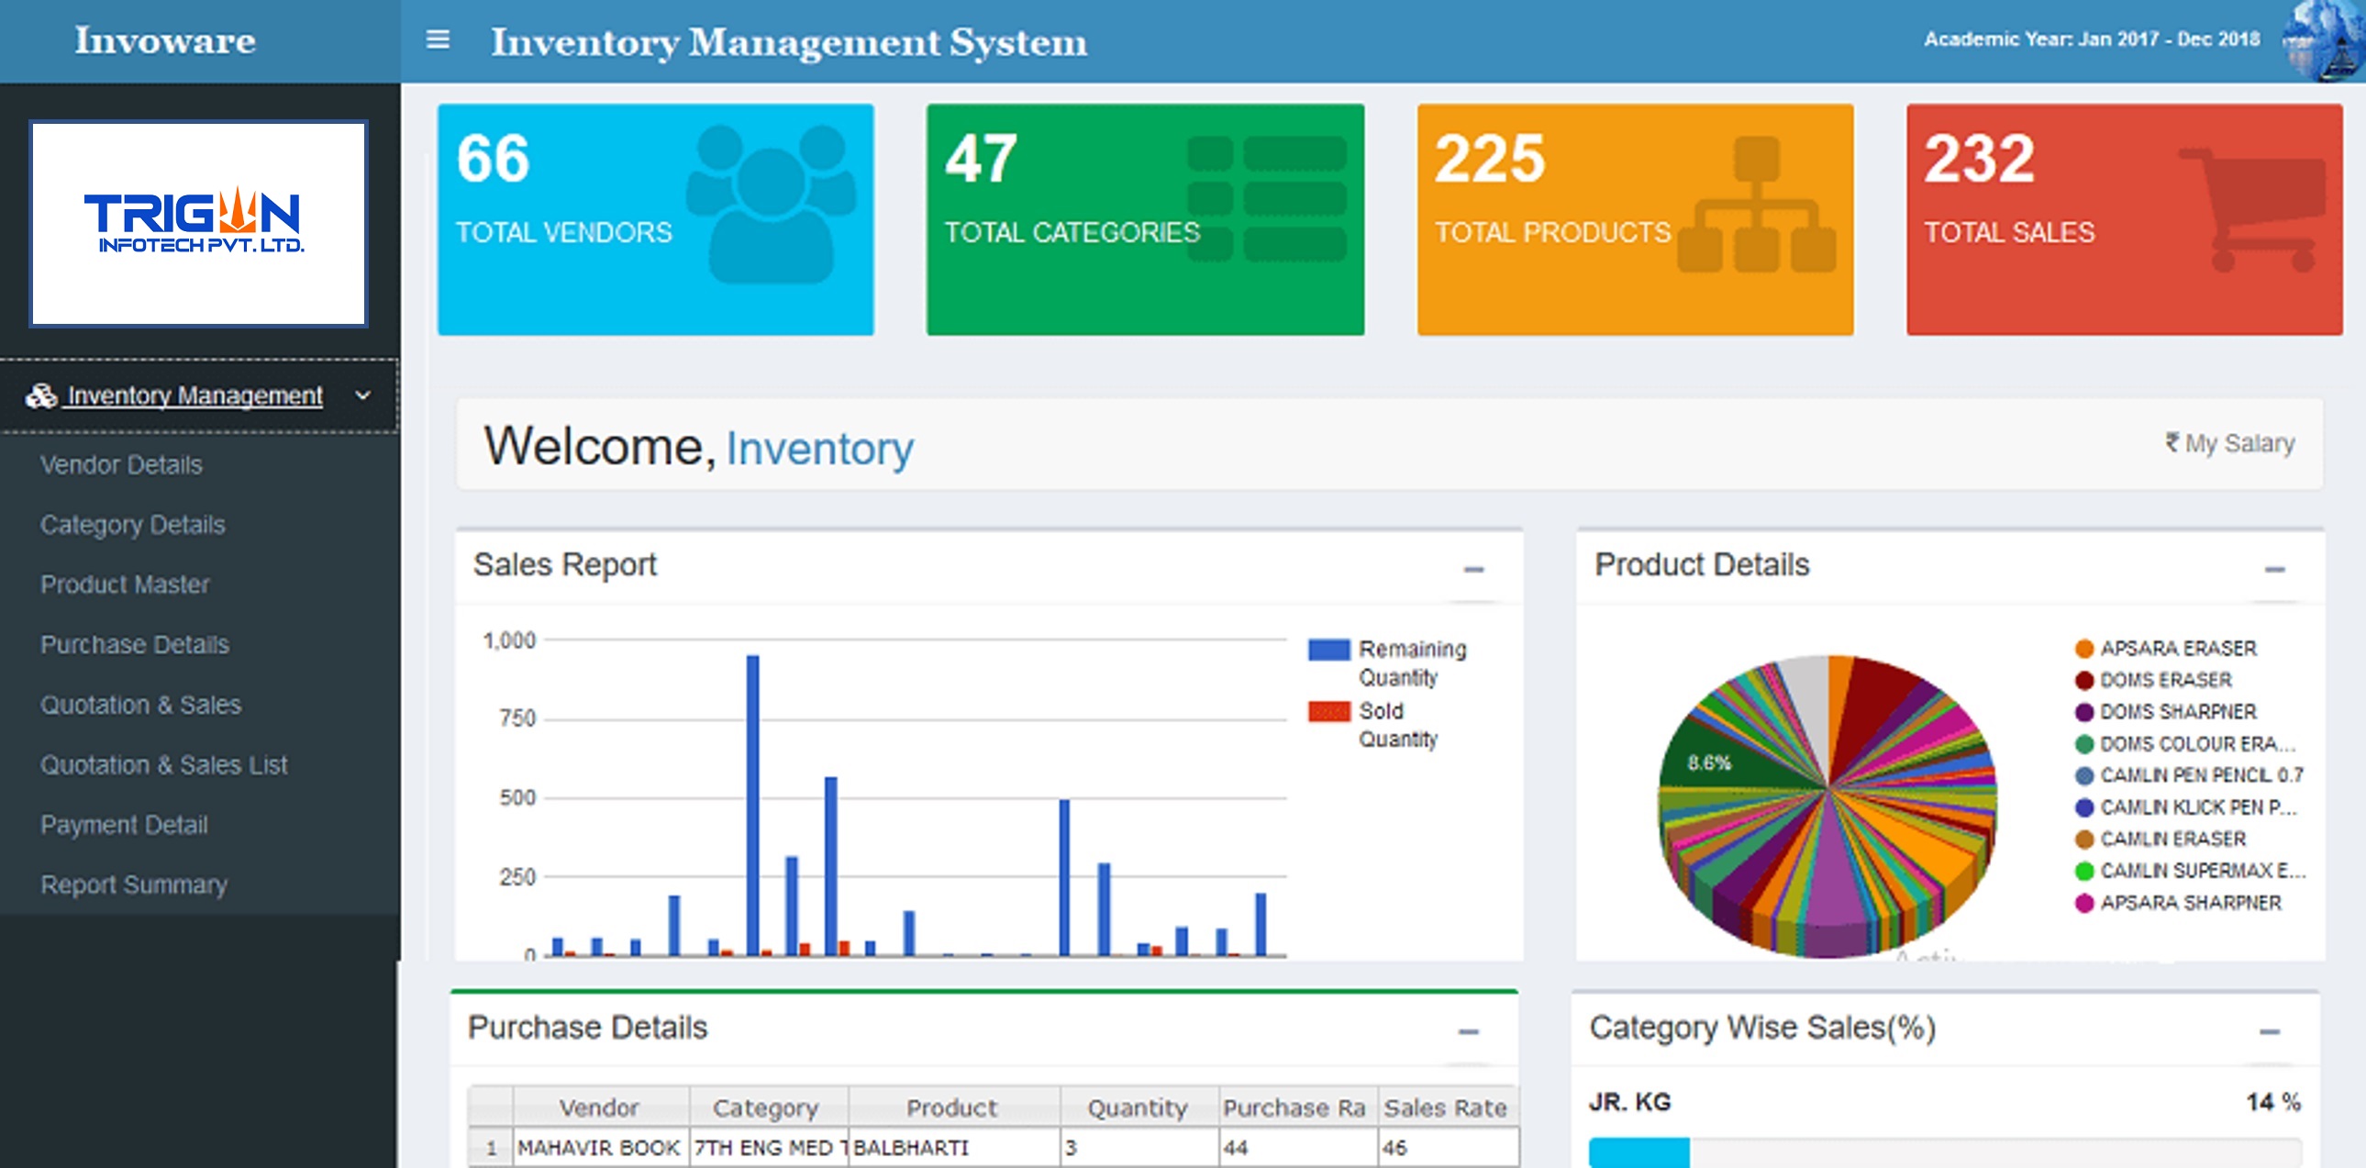The height and width of the screenshot is (1168, 2366).
Task: Open the My Salary link
Action: click(2230, 443)
